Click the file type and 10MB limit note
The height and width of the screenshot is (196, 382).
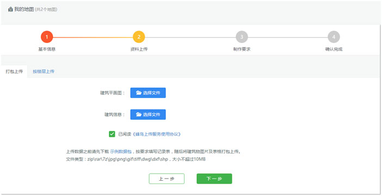(135, 160)
